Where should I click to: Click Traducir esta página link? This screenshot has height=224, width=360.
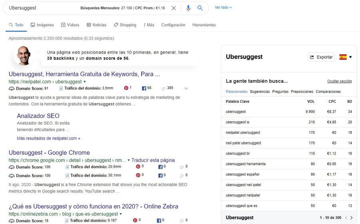(153, 160)
